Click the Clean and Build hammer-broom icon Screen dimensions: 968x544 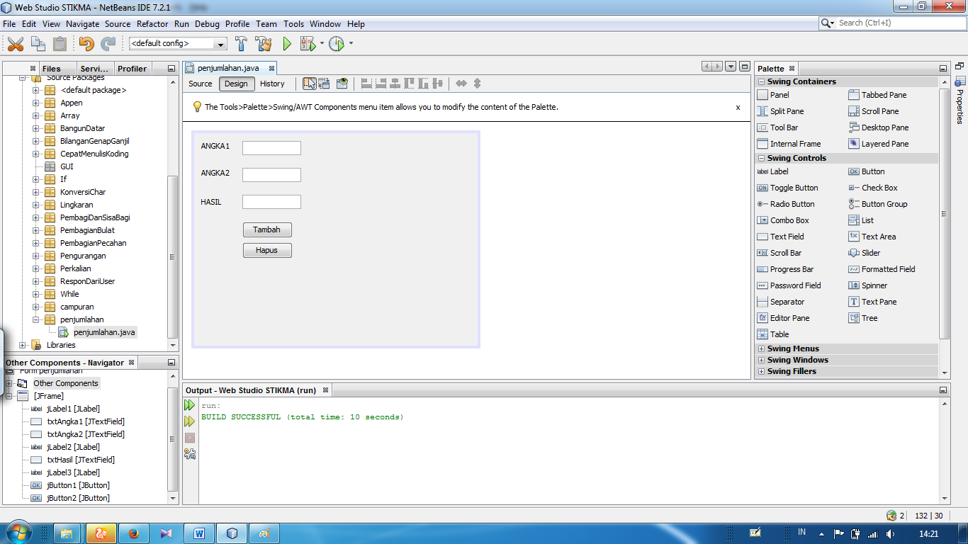(263, 43)
